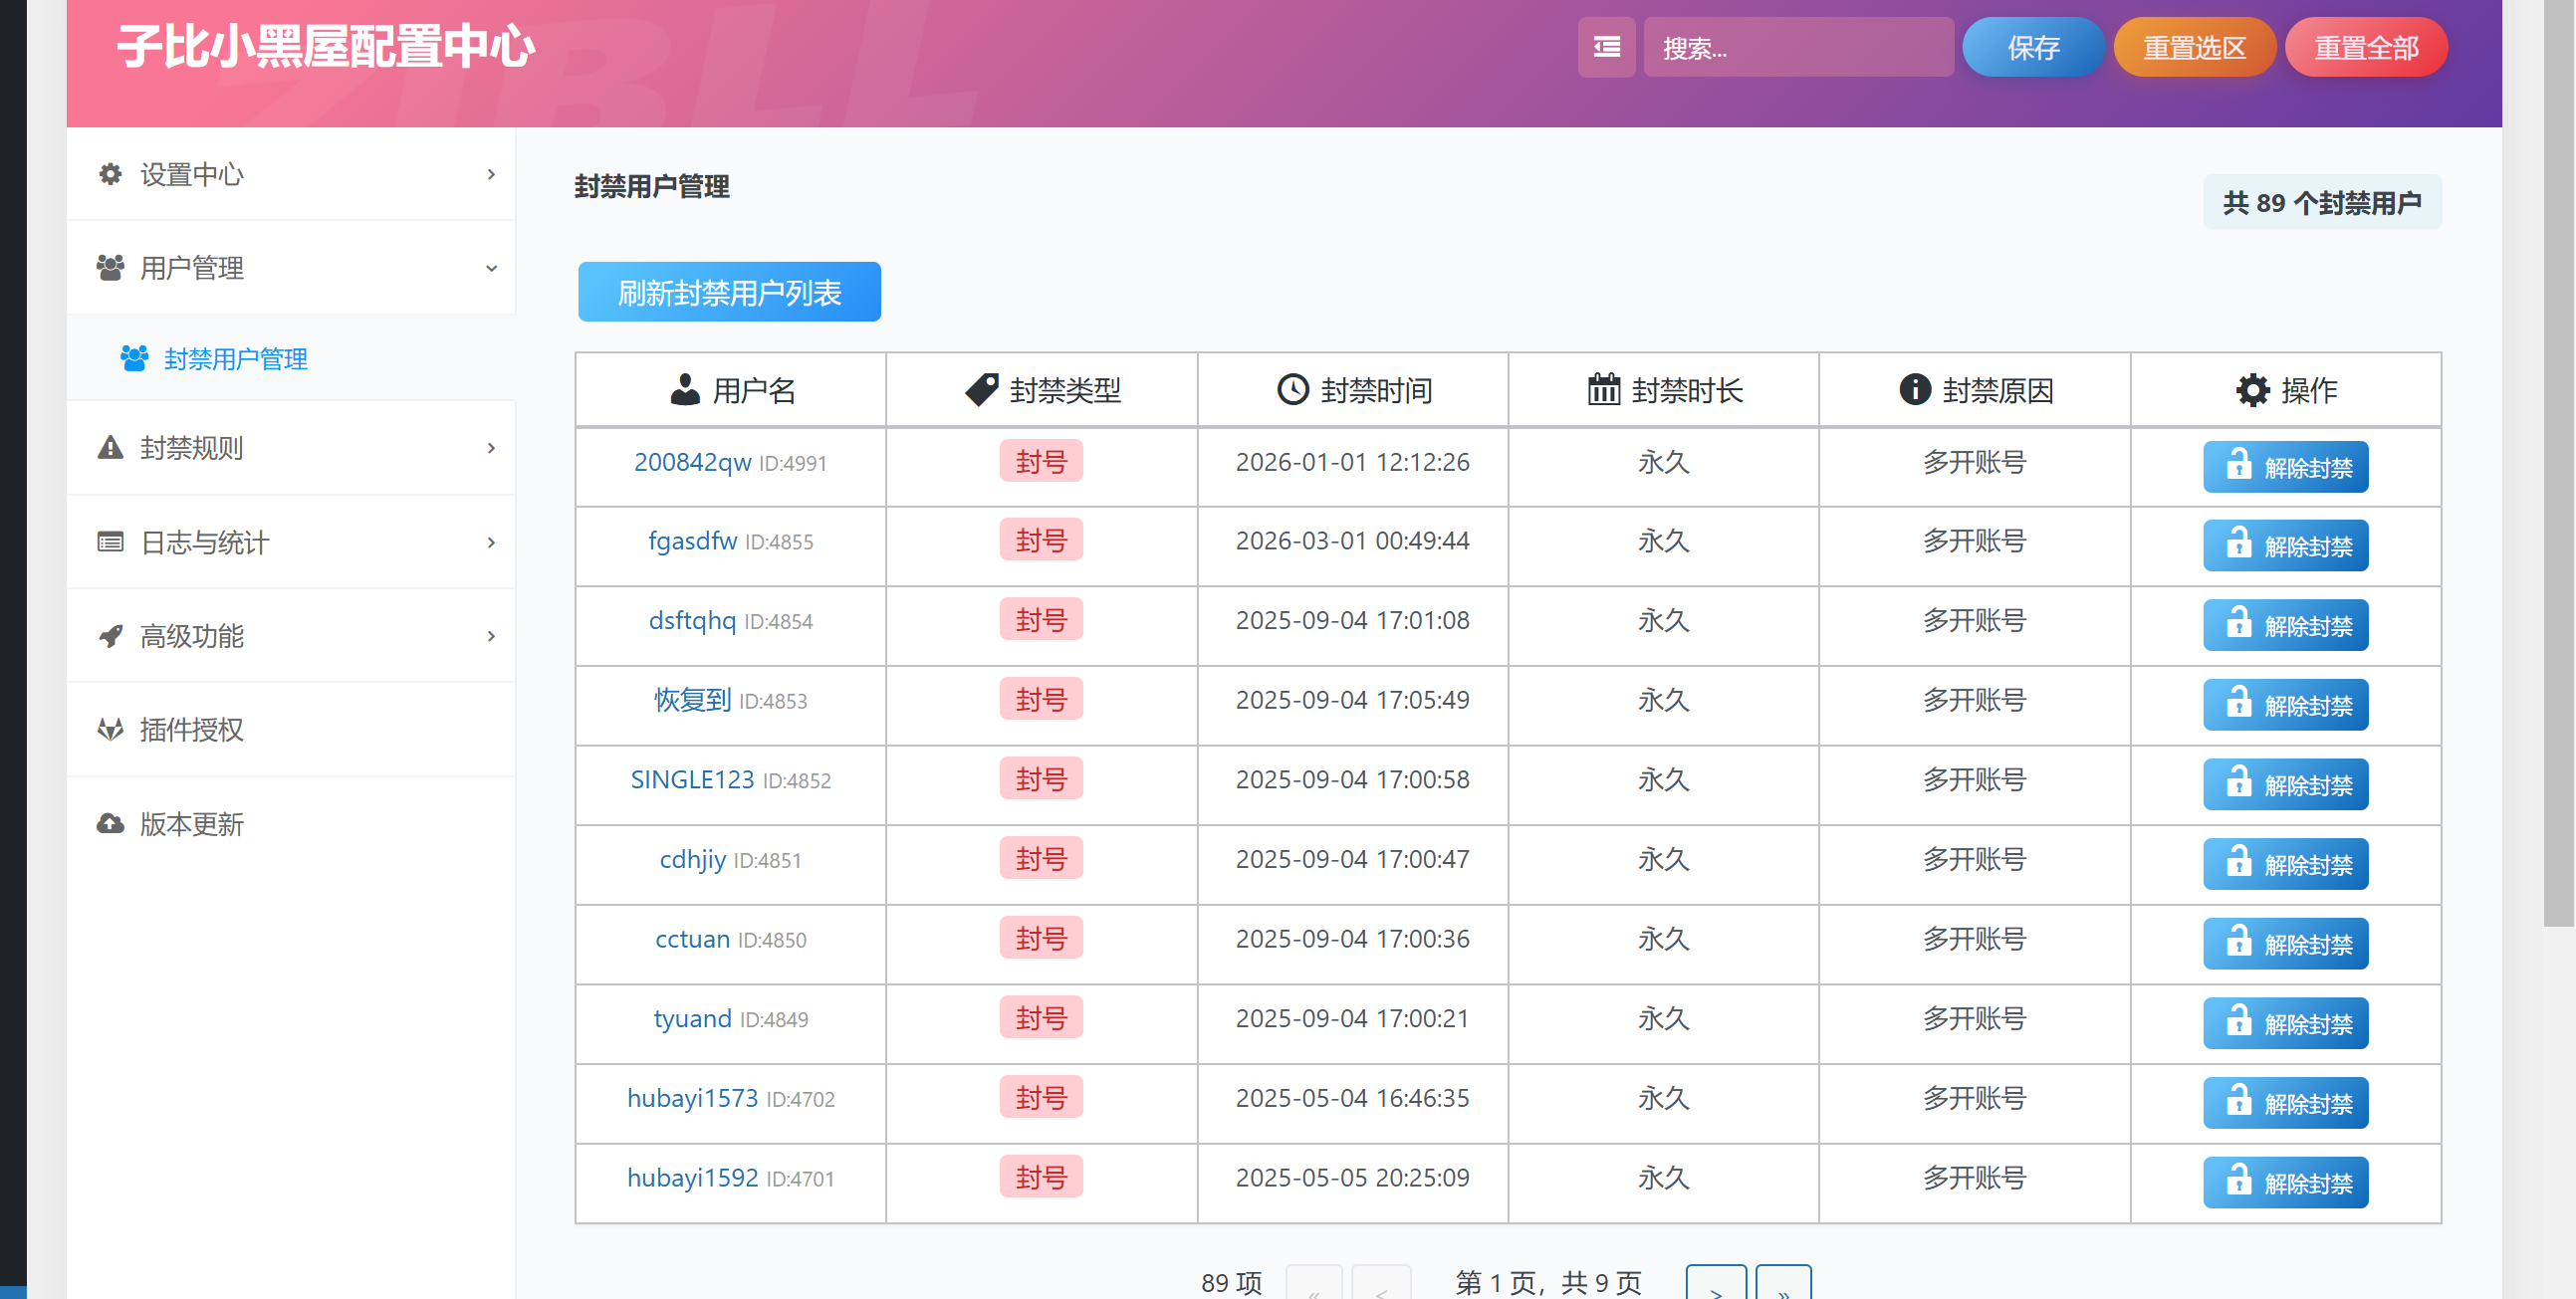Expand the 封禁规则 chevron arrow
2576x1299 pixels.
(491, 448)
